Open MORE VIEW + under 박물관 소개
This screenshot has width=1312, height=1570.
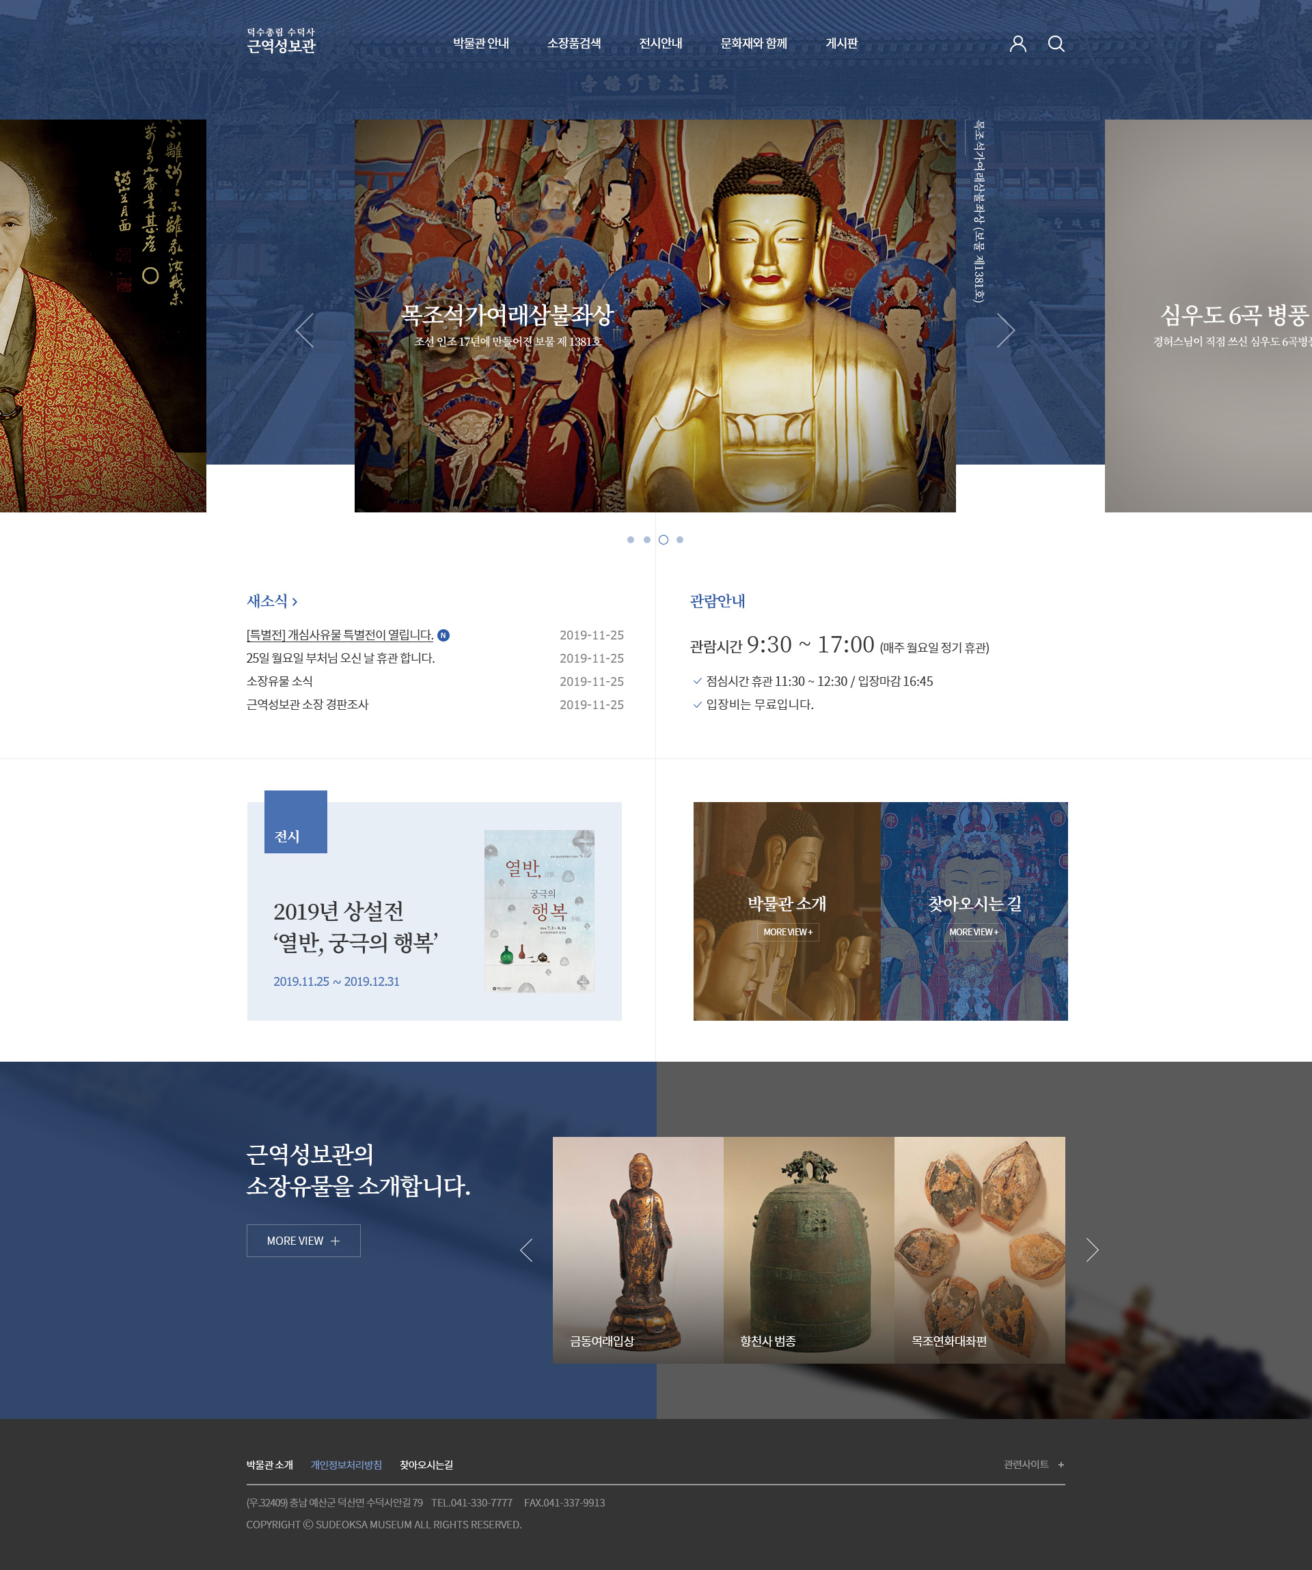tap(787, 931)
